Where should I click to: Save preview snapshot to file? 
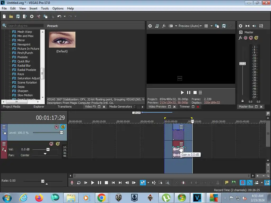(224, 26)
